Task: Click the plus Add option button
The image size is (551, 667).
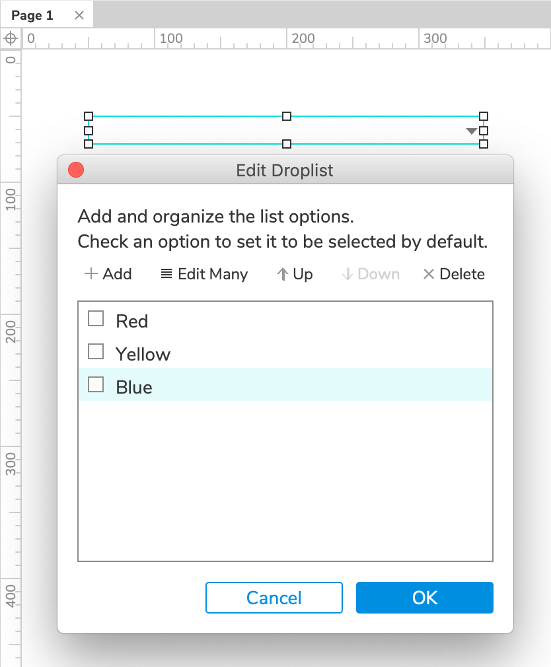Action: click(x=108, y=274)
